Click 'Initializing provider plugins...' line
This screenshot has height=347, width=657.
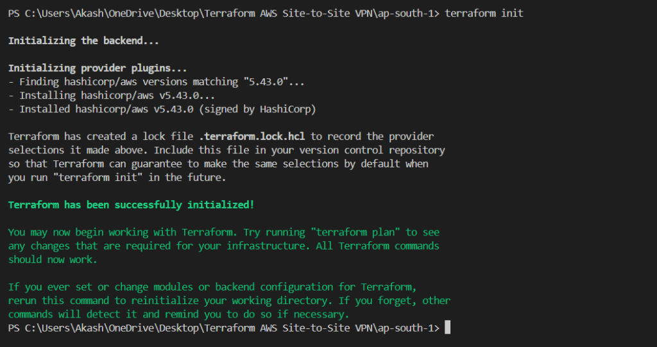pyautogui.click(x=98, y=68)
